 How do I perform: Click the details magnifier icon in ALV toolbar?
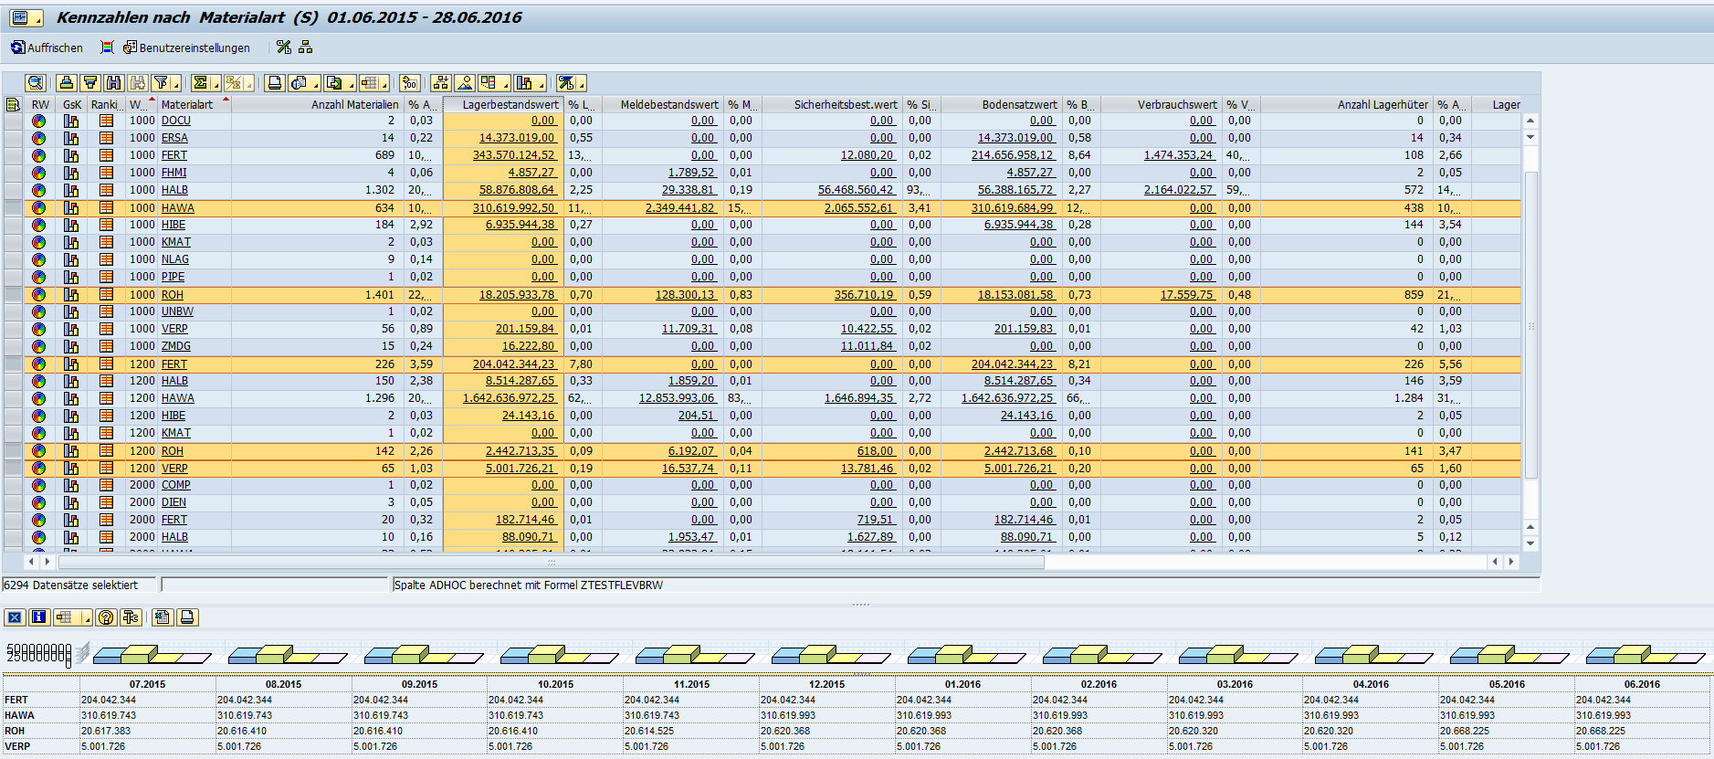(x=36, y=83)
